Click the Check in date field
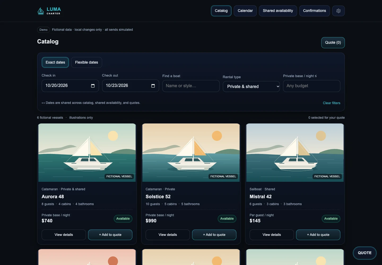Viewport: 382px width, 265px height. 70,86
